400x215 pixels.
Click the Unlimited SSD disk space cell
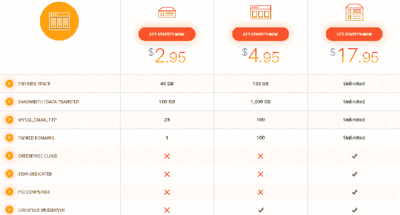354,84
